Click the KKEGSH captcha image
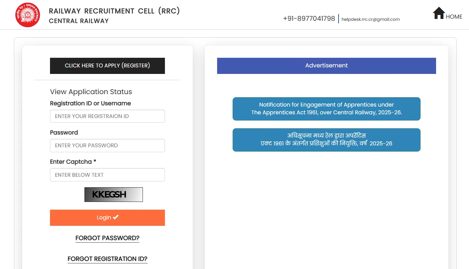The width and height of the screenshot is (469, 269). click(x=114, y=194)
